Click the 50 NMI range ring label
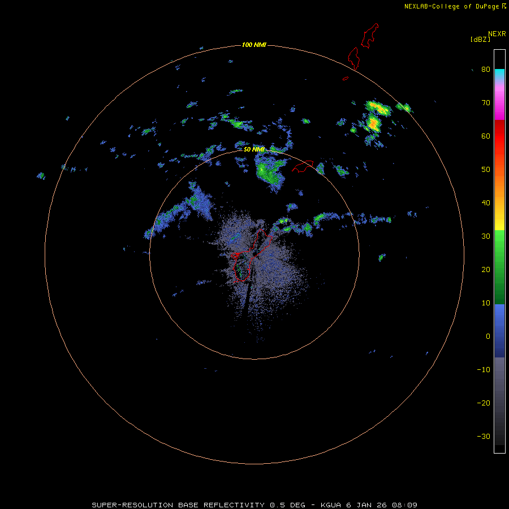This screenshot has height=509, width=509. click(x=254, y=149)
